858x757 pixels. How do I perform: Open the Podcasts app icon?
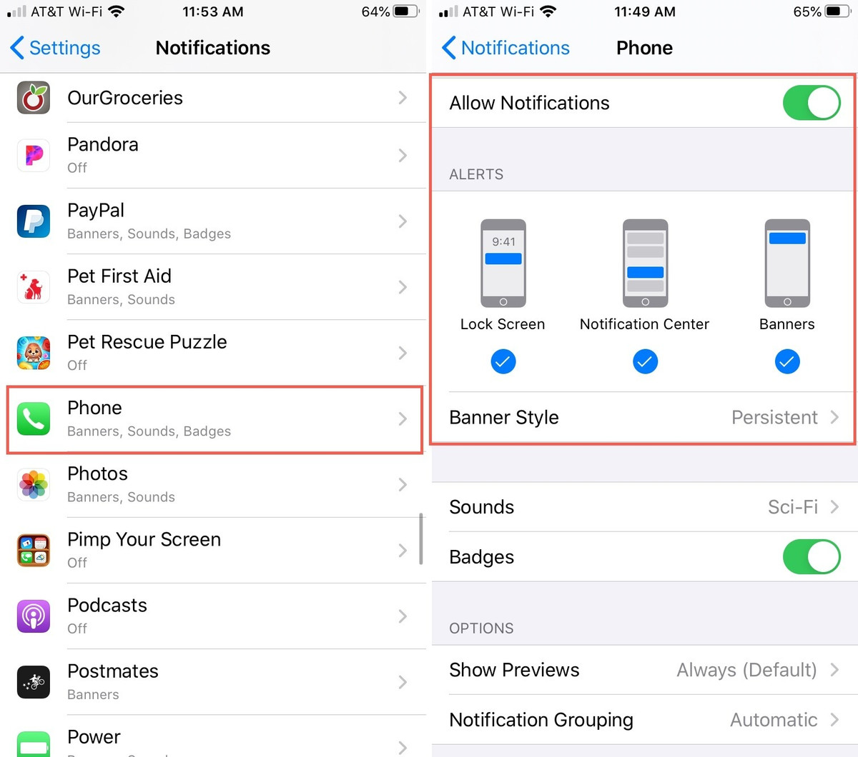34,616
